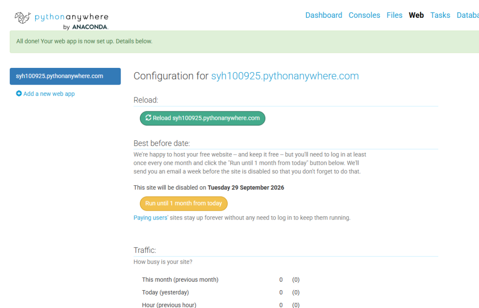The width and height of the screenshot is (479, 308).
Task: Click the reload arrows icon in green button
Action: (x=148, y=117)
